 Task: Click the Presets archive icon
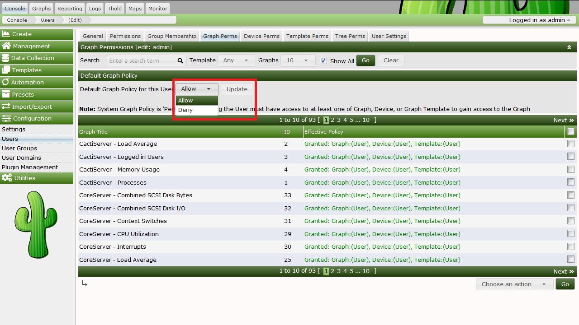(x=6, y=94)
